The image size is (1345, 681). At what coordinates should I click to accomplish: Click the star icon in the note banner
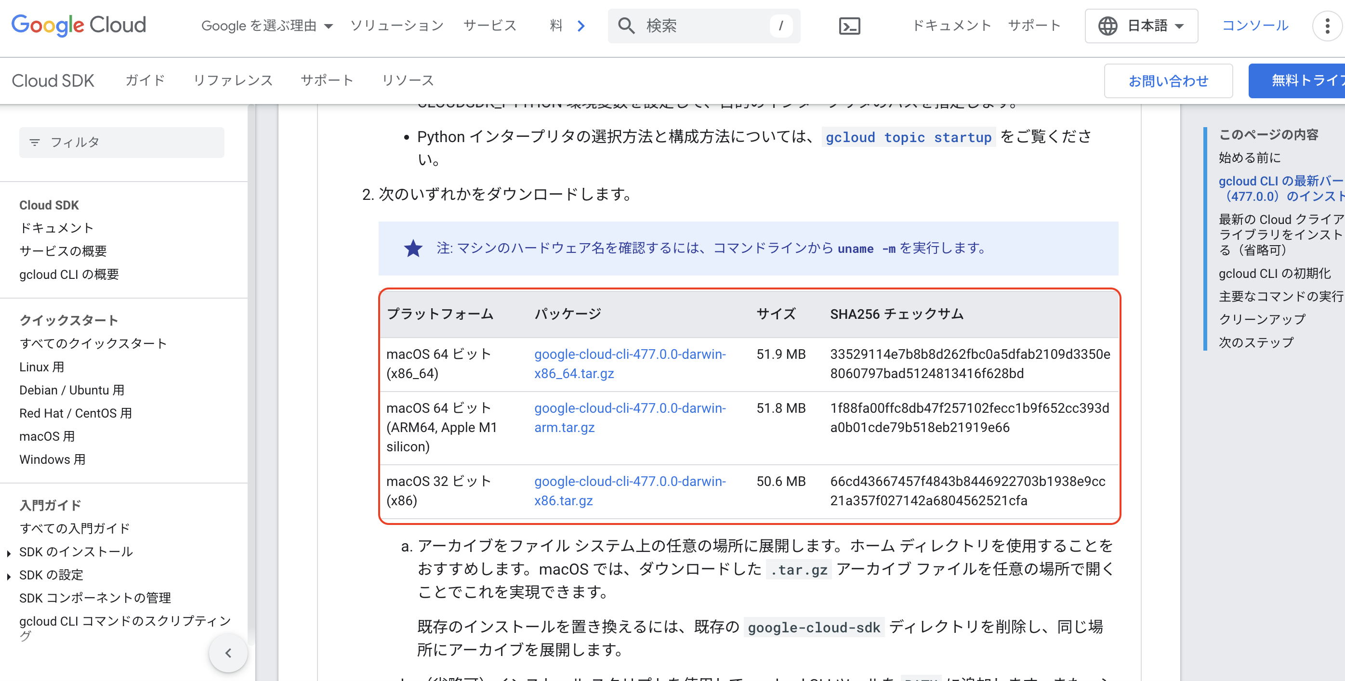412,249
